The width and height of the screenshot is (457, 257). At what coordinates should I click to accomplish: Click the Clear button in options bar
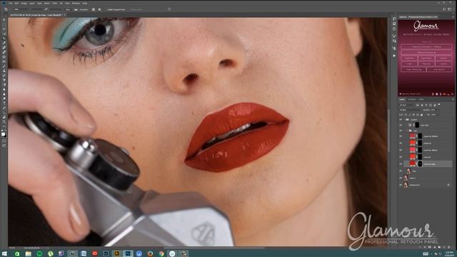click(x=68, y=9)
